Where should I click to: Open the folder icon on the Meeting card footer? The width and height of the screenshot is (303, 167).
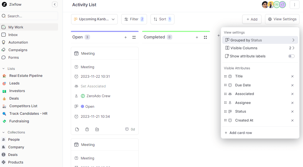point(97,129)
